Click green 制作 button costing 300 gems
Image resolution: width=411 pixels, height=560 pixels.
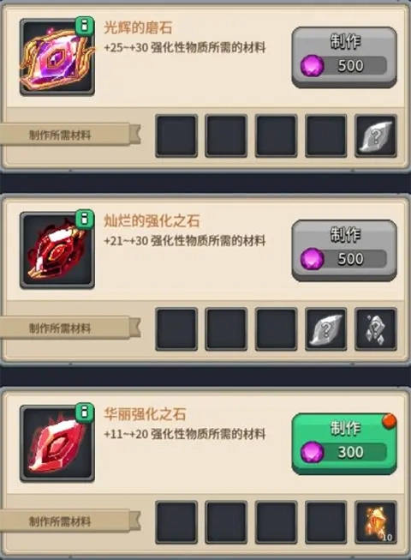click(x=344, y=444)
